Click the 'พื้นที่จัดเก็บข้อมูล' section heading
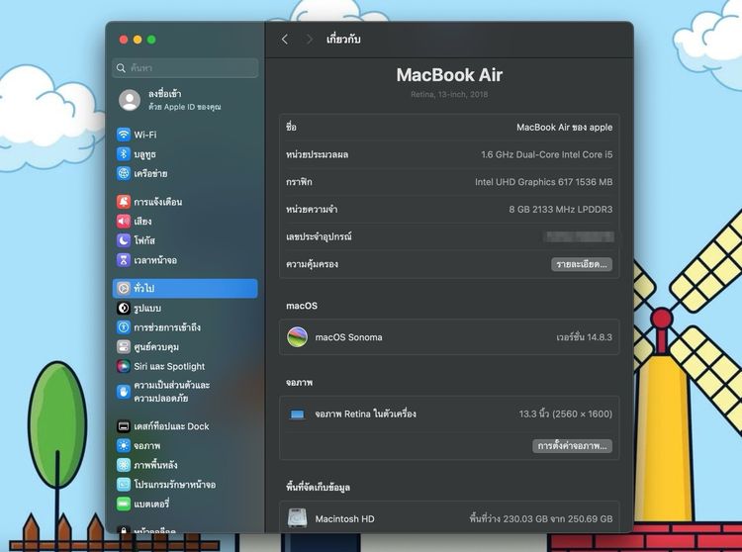The width and height of the screenshot is (742, 552). (318, 487)
